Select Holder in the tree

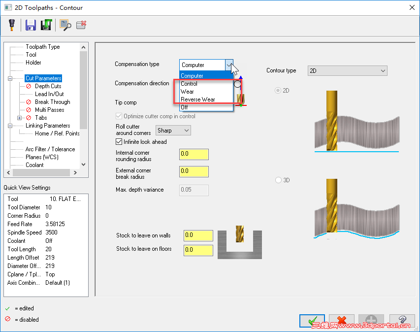click(x=33, y=63)
